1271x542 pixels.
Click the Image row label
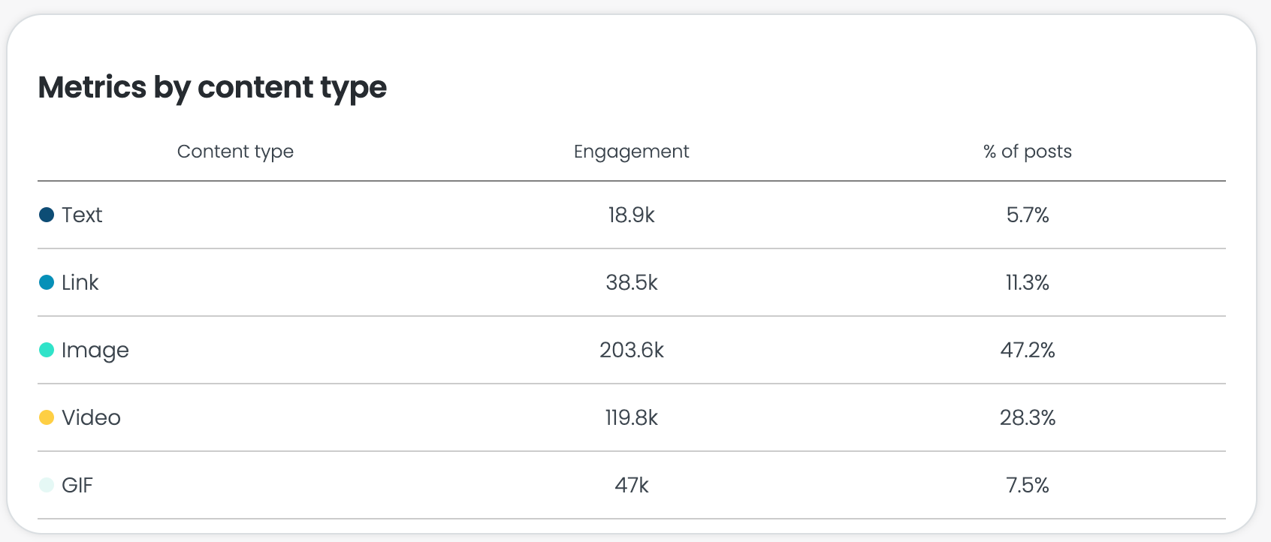point(95,351)
